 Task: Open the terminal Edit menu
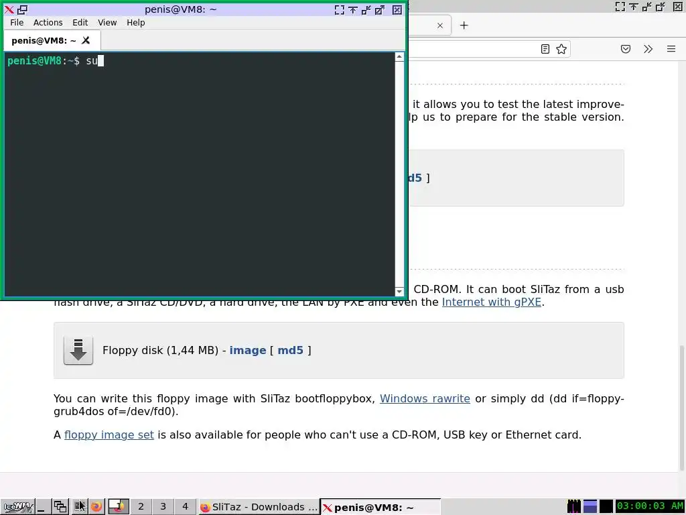[80, 22]
